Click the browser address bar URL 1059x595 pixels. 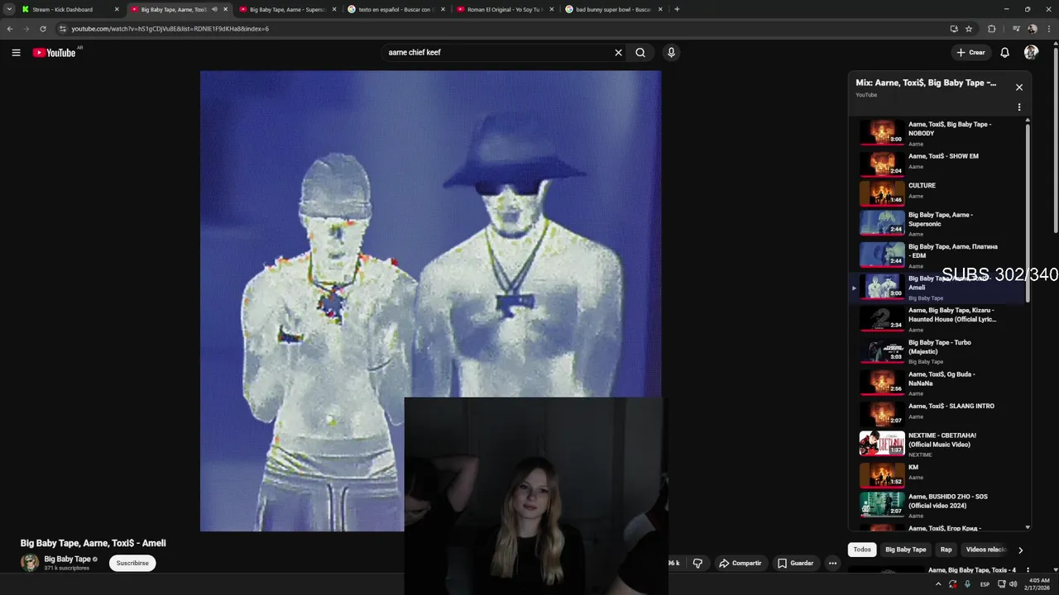pyautogui.click(x=170, y=29)
